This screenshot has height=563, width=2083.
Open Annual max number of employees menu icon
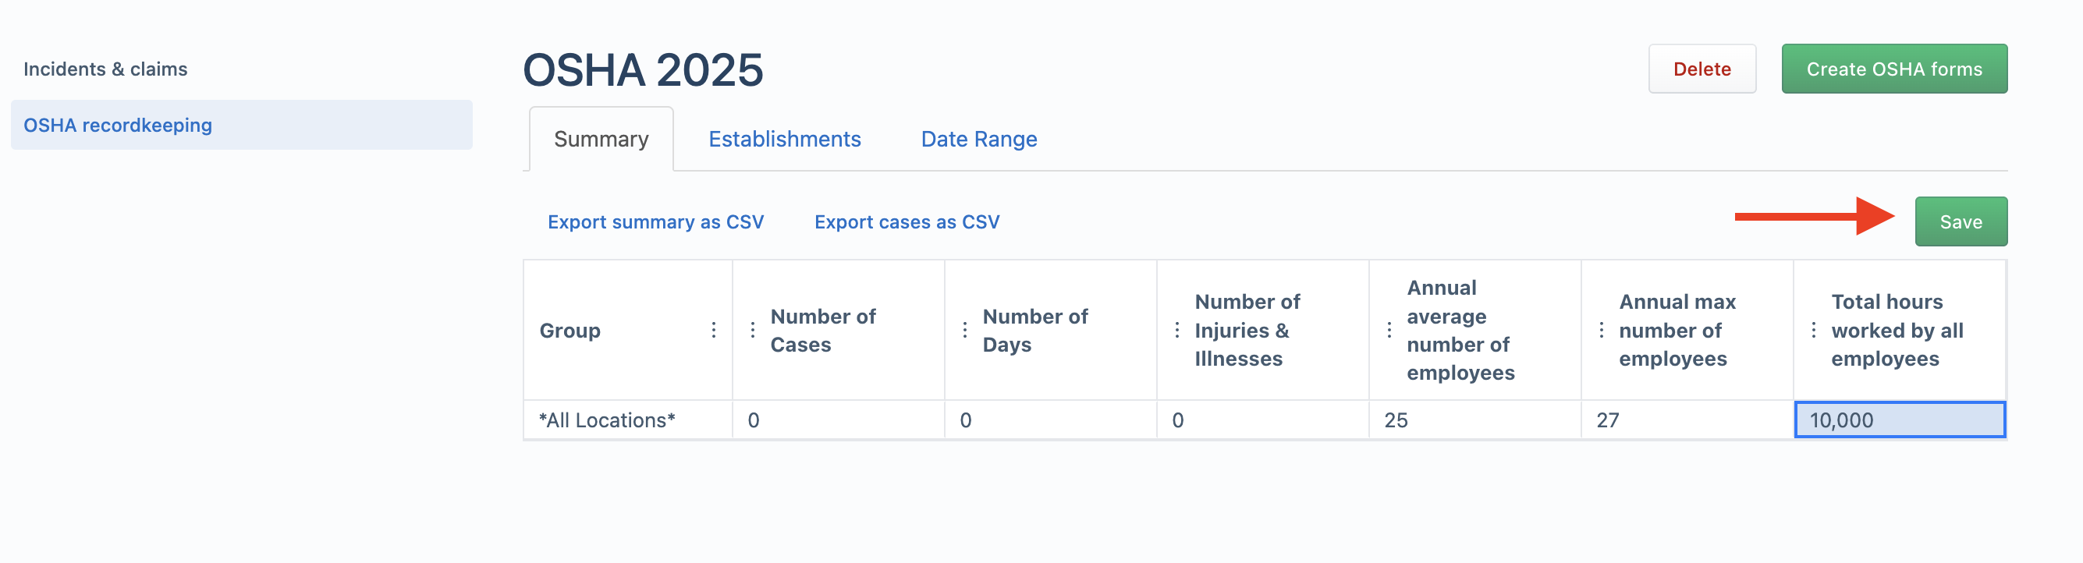tap(1601, 330)
